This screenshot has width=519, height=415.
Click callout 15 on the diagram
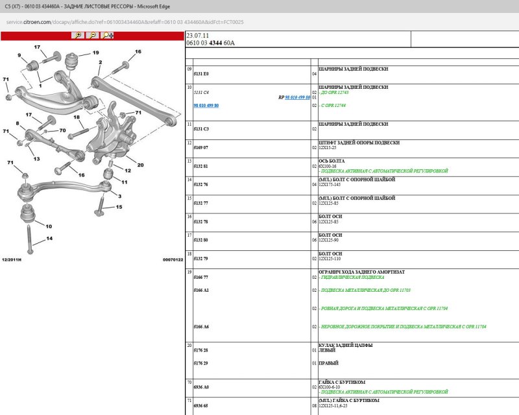click(119, 207)
